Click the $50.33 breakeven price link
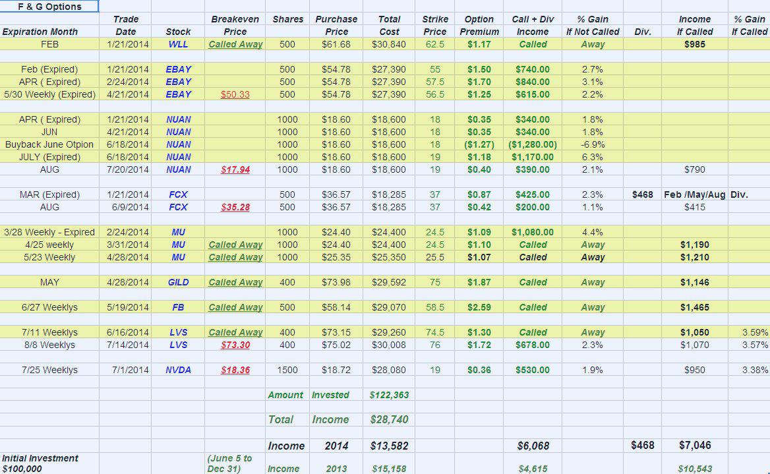This screenshot has width=770, height=474. coord(235,94)
